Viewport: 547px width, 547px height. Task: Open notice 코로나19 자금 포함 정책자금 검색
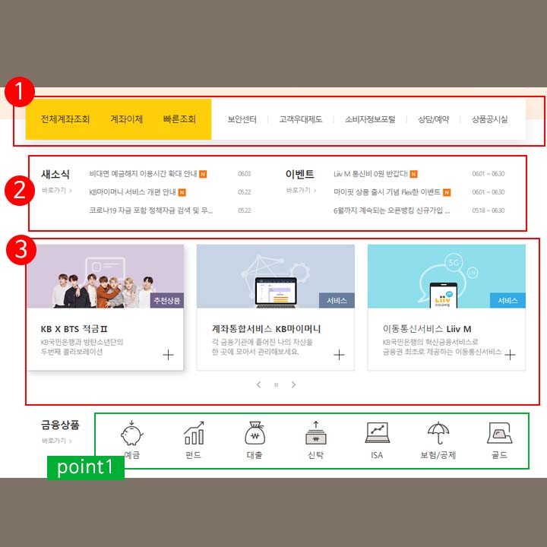click(151, 210)
